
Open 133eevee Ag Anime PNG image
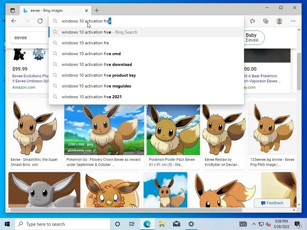pos(272,128)
